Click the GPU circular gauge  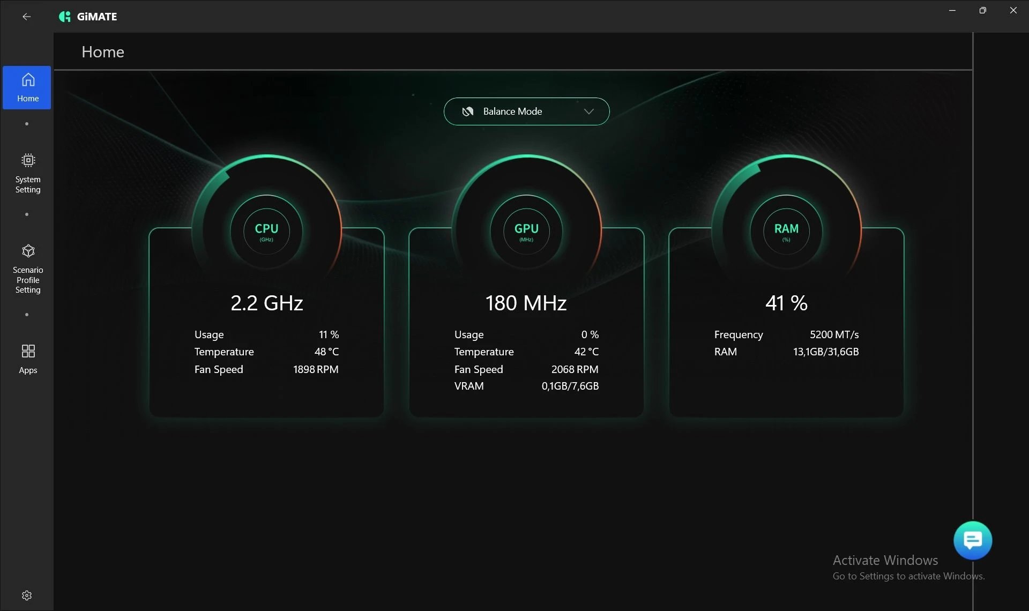coord(526,232)
